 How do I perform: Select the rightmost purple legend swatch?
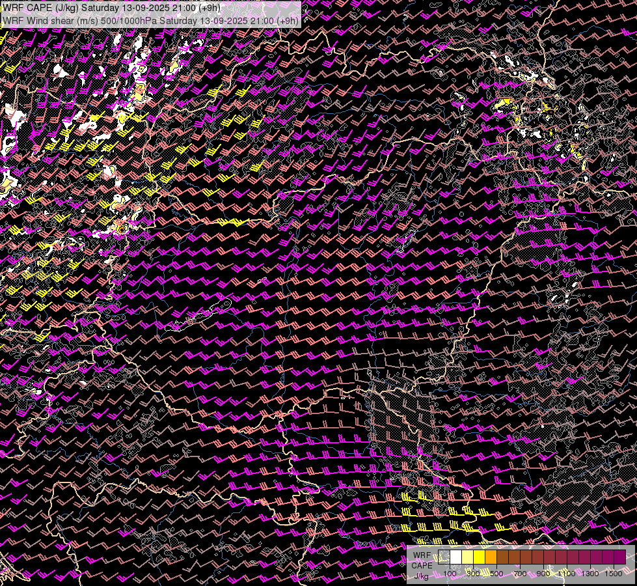pos(620,557)
